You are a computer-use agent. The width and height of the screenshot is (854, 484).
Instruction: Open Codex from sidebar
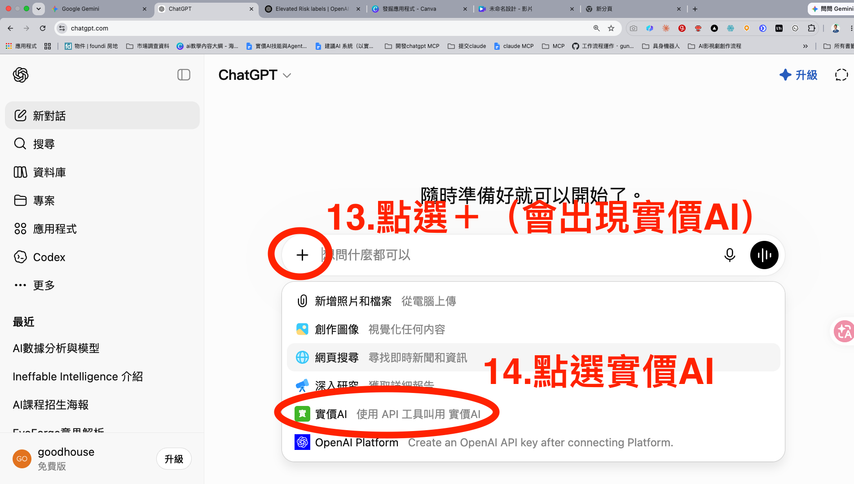pyautogui.click(x=102, y=257)
